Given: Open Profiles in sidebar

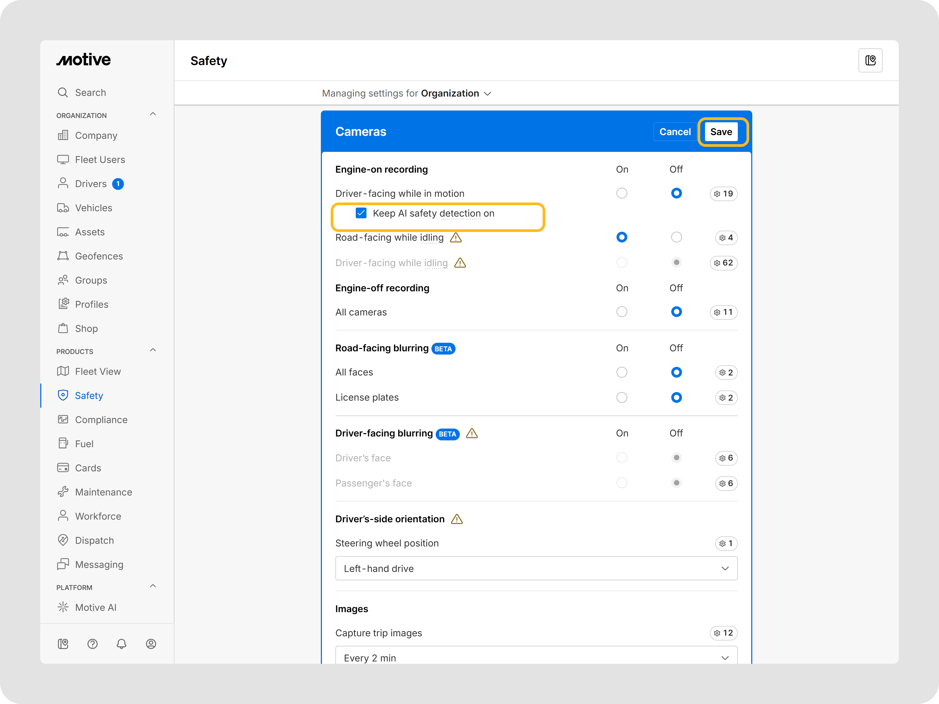Looking at the screenshot, I should point(82,304).
